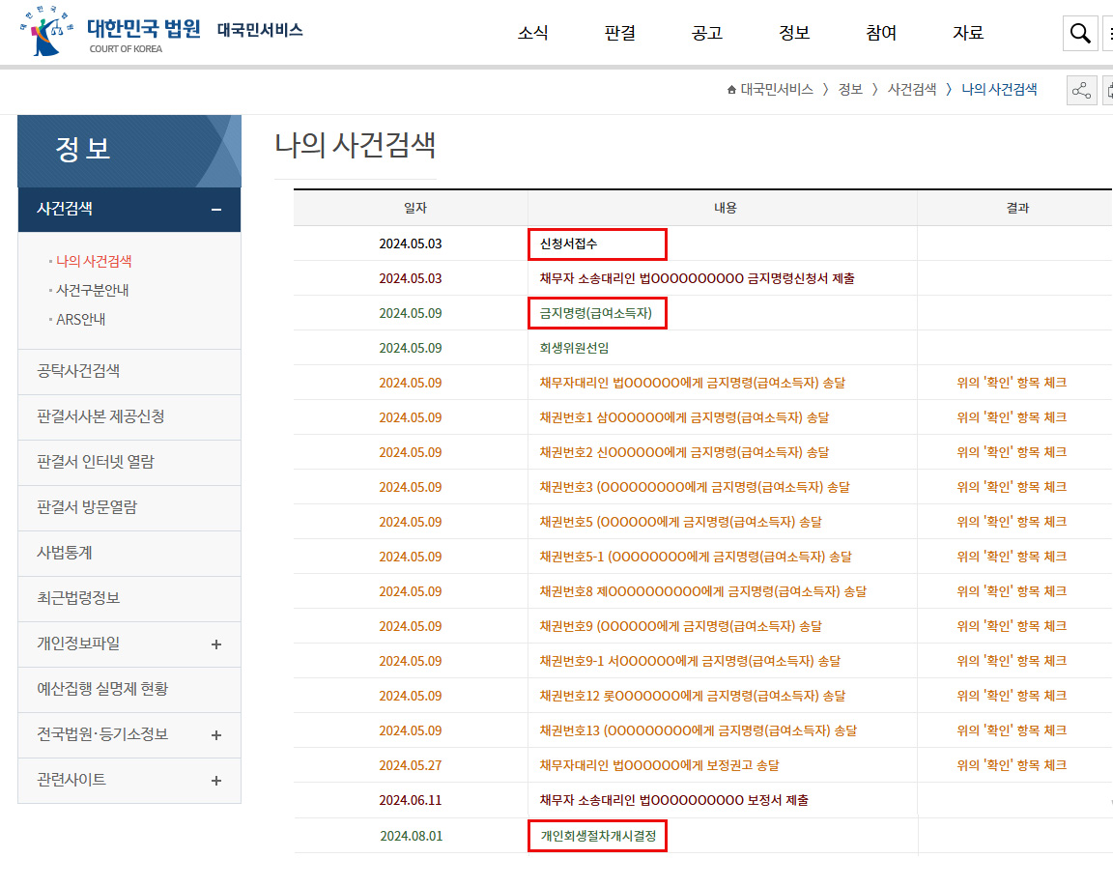Viewport: 1113px width, 887px height.
Task: Open ARS안내 sidebar link
Action: click(x=81, y=320)
